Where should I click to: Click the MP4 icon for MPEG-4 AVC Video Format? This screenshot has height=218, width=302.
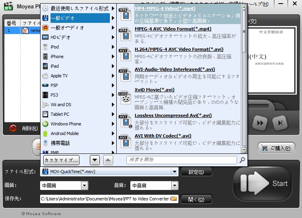pyautogui.click(x=125, y=34)
